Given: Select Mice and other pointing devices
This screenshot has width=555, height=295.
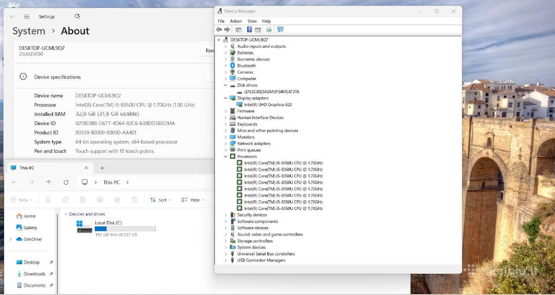Looking at the screenshot, I should click(x=267, y=131).
